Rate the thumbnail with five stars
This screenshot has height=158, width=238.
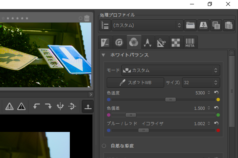point(27,18)
